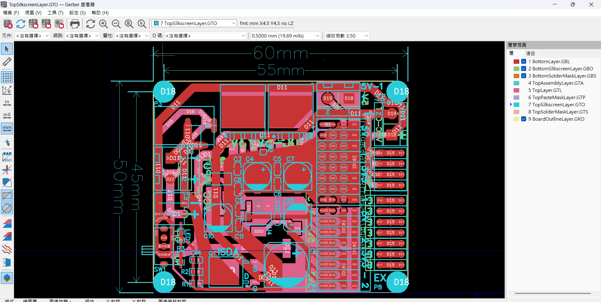Toggle BoardOutlineLayer.GKO visibility checkbox
The image size is (601, 302).
524,119
